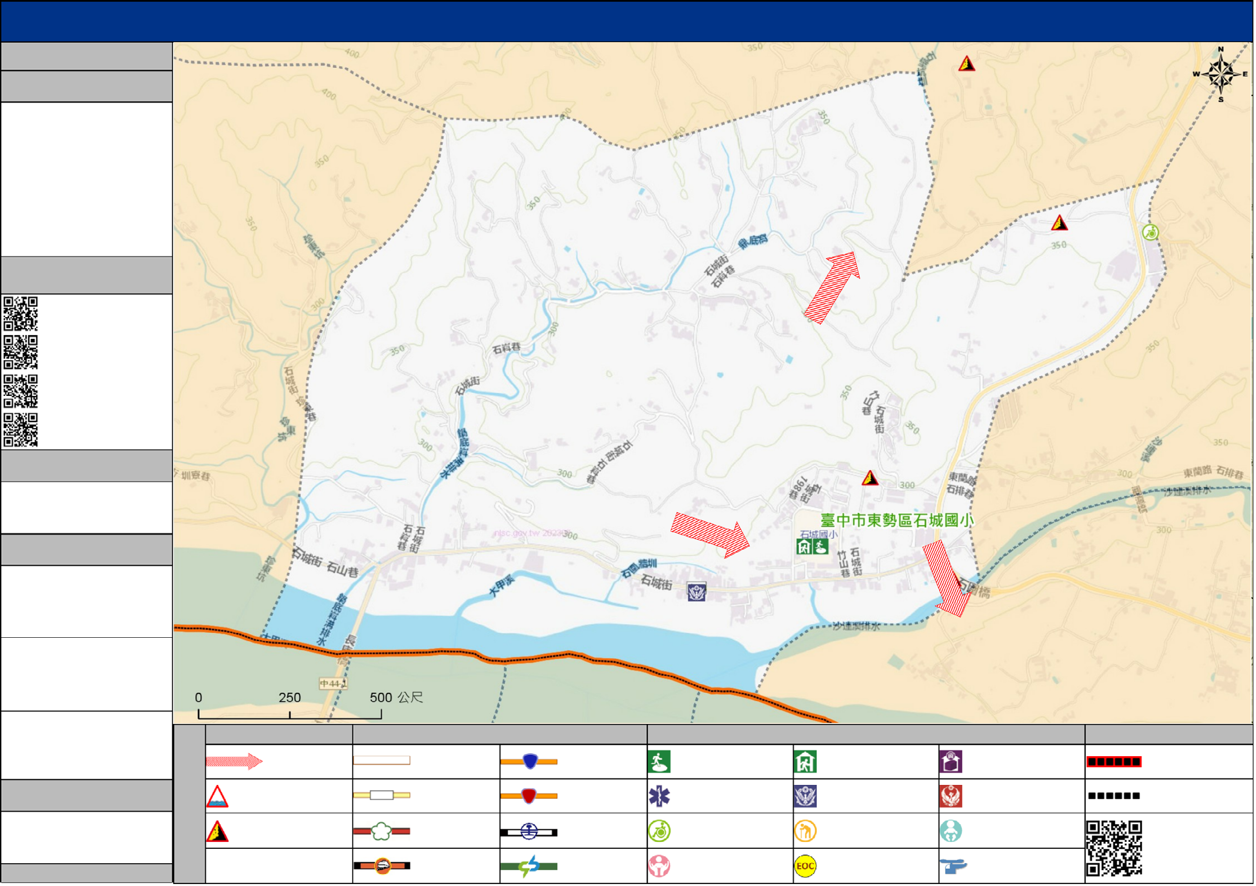Click the compass rose on the map
This screenshot has height=886, width=1256.
pos(1221,75)
